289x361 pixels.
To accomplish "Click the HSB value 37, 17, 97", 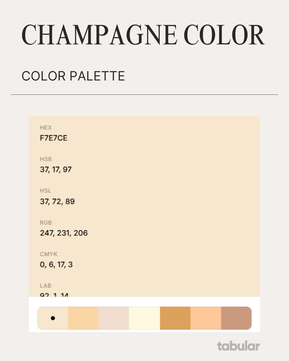I will tap(56, 170).
